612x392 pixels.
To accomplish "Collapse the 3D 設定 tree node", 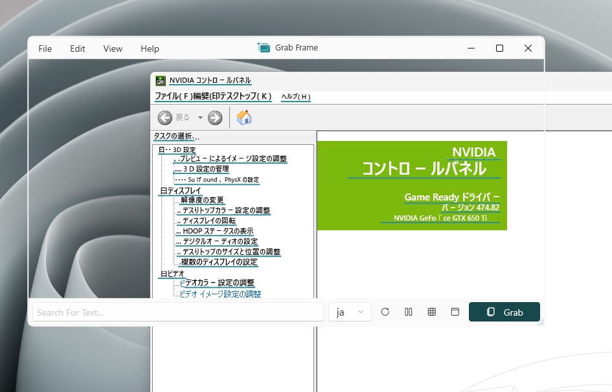I will pos(161,150).
